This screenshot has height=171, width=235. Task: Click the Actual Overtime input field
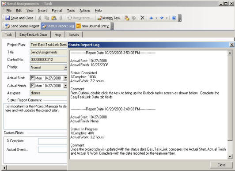point(53,149)
